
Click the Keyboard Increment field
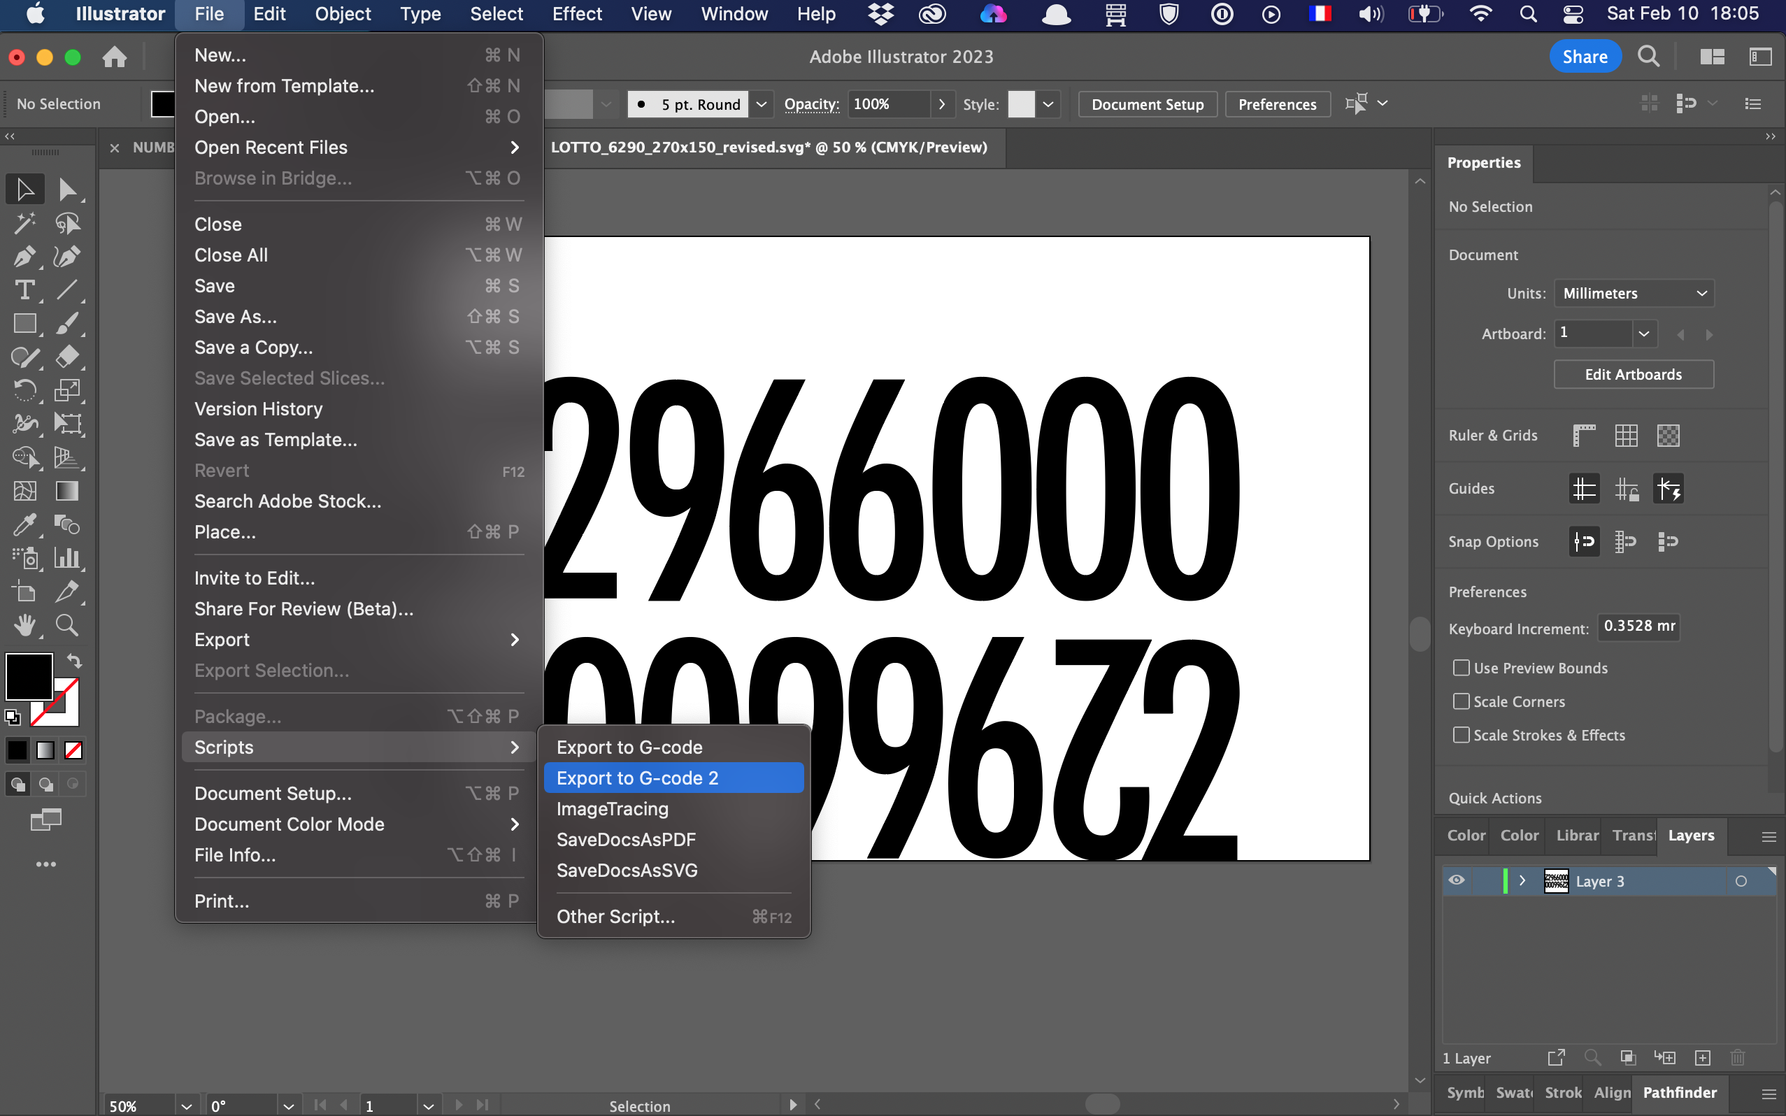1638,626
